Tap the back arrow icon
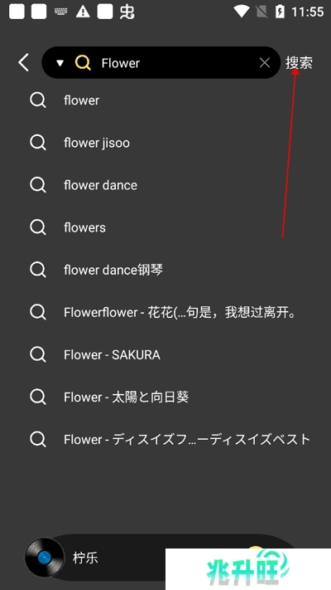 (x=24, y=62)
